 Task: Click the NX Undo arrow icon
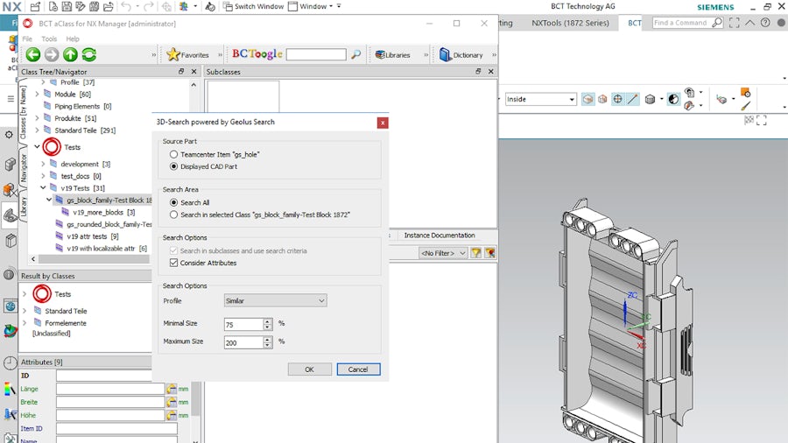coord(125,6)
